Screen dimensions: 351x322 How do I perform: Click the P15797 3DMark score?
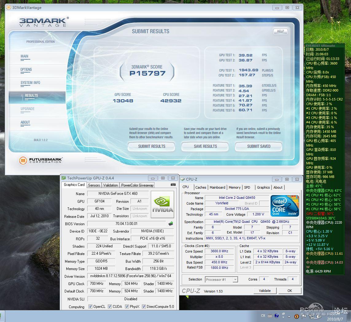(x=147, y=73)
